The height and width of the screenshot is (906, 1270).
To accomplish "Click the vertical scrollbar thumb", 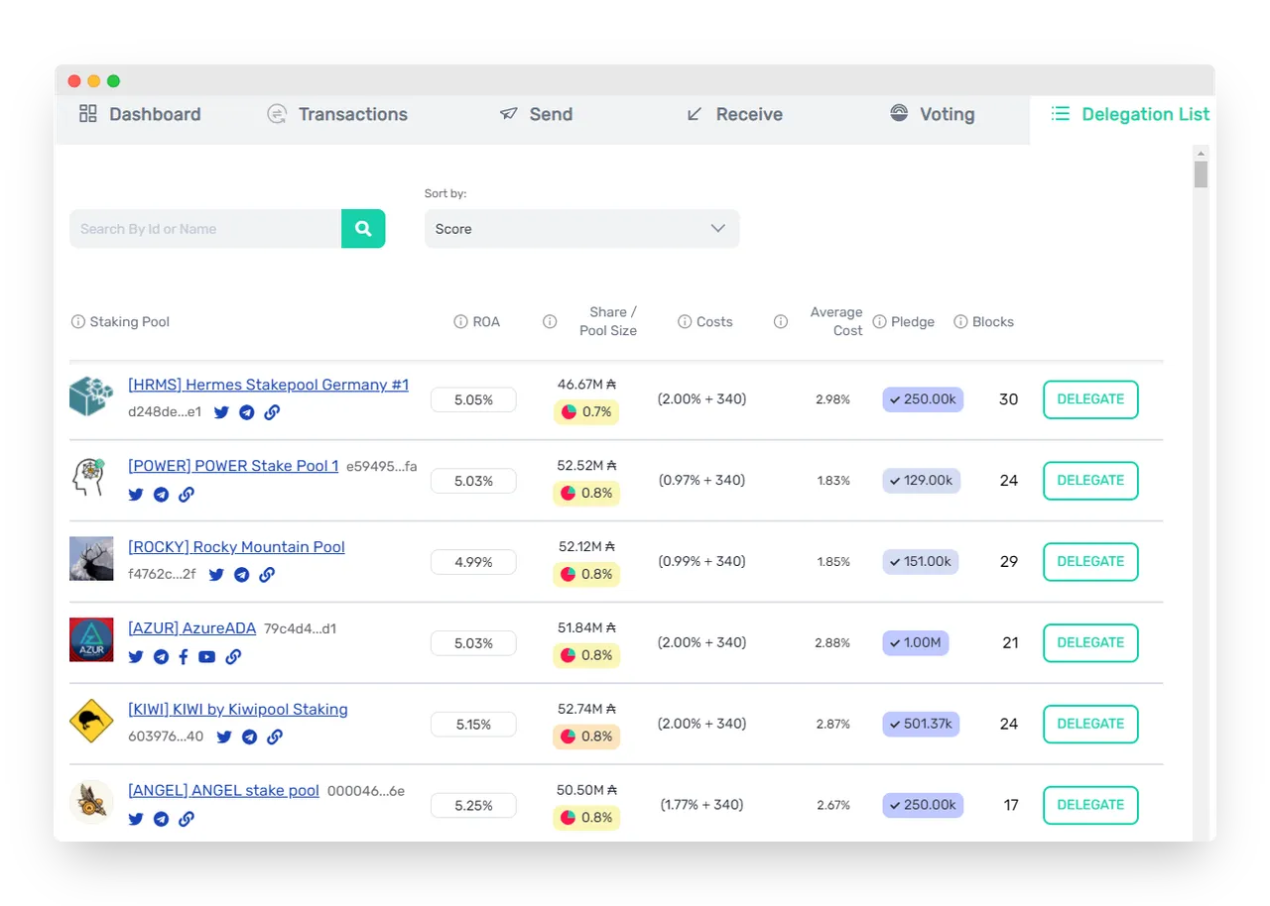I will 1202,174.
